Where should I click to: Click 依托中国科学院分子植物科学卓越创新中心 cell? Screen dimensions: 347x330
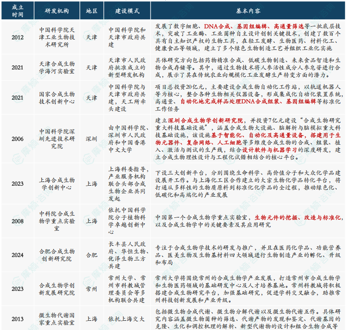(x=127, y=221)
